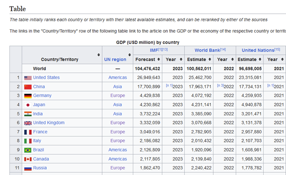The width and height of the screenshot is (286, 175).
Task: Click the India flag icon
Action: 28,114
